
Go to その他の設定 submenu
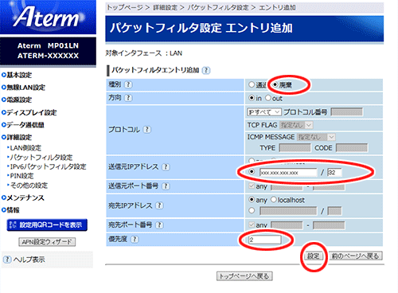[29, 186]
